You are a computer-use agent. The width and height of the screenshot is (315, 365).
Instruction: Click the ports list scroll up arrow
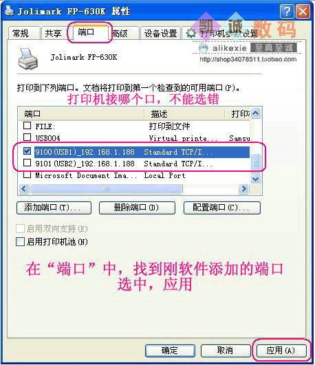pyautogui.click(x=256, y=113)
